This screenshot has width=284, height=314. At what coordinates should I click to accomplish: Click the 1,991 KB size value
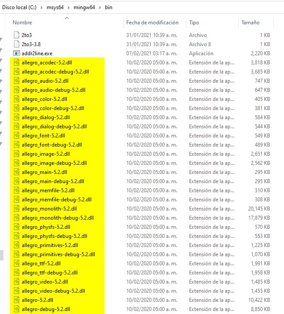(x=260, y=264)
